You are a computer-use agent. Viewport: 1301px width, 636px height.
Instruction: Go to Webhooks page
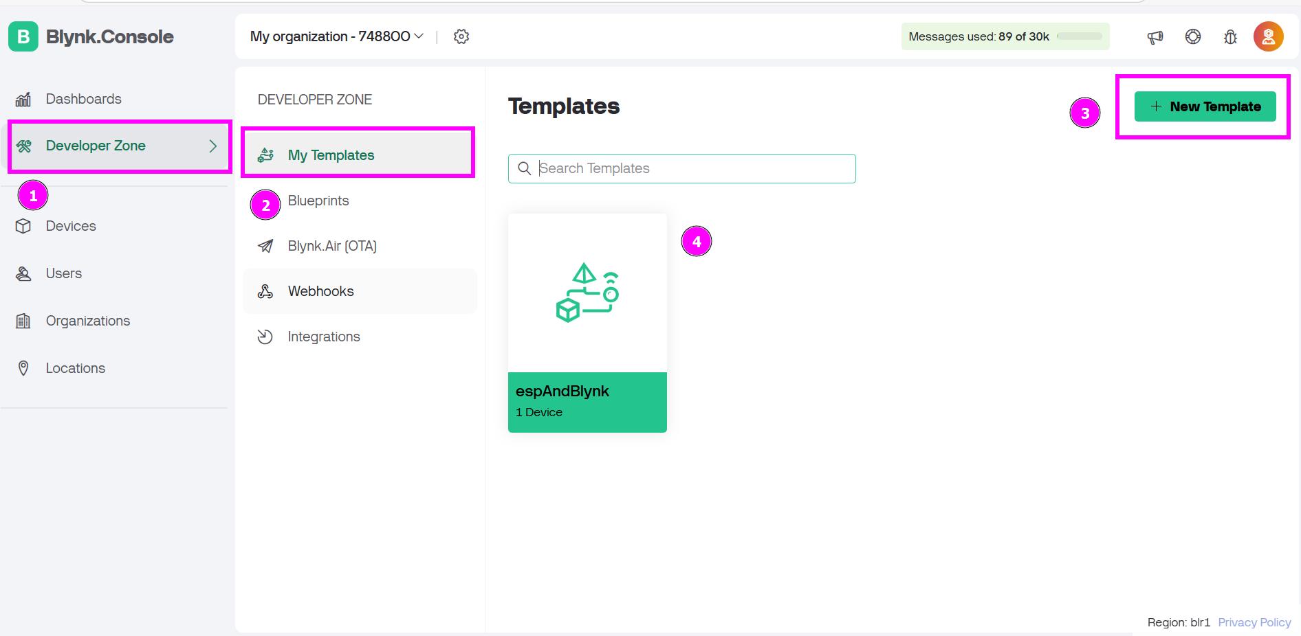tap(360, 291)
